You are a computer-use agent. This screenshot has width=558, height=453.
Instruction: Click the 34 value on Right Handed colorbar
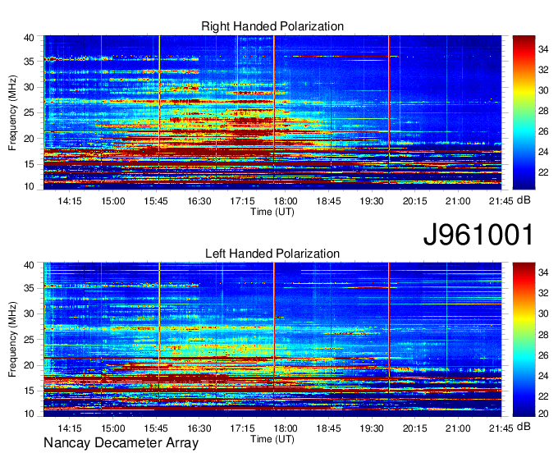[x=543, y=49]
